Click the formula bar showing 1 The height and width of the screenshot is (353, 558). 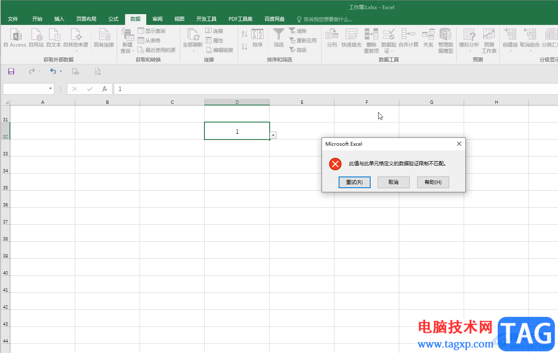(x=336, y=89)
